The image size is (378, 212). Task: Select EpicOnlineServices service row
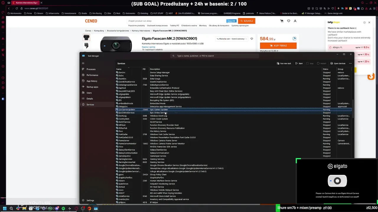click(x=233, y=113)
